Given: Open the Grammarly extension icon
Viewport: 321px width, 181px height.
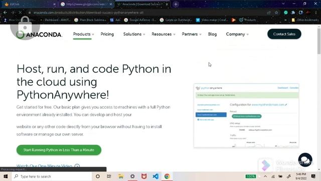Looking at the screenshot, I should click(x=286, y=13).
